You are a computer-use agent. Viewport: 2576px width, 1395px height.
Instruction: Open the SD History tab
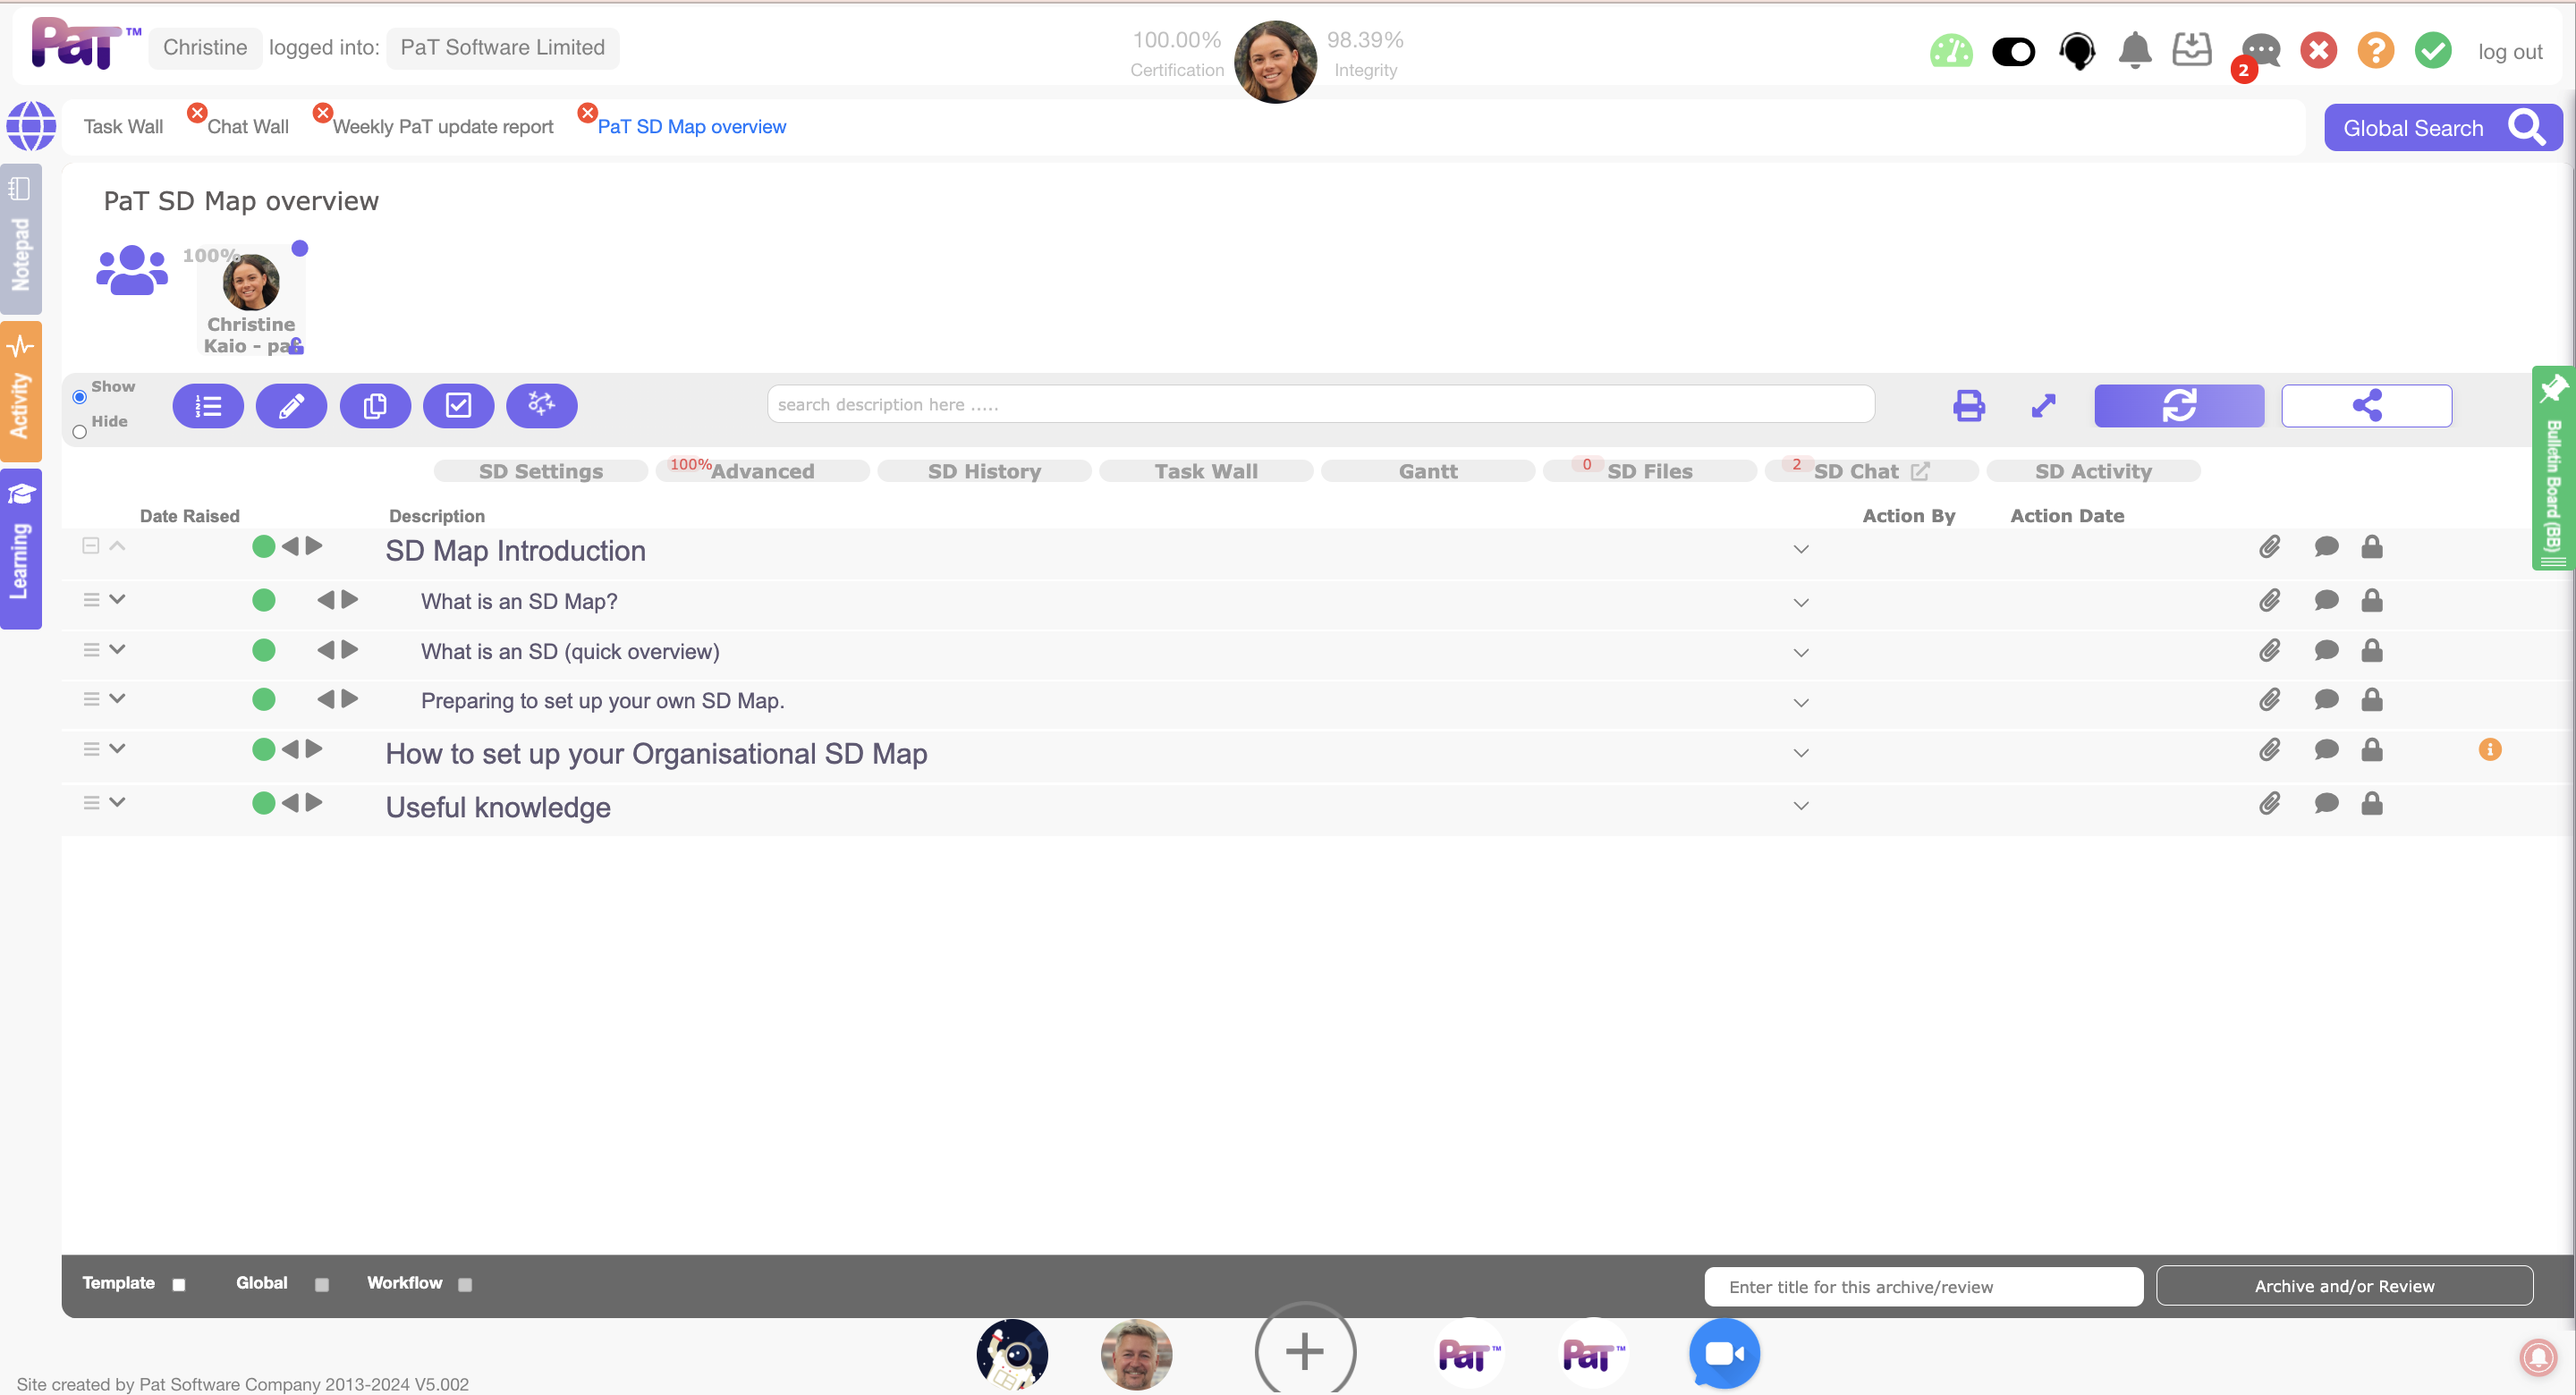click(x=983, y=471)
